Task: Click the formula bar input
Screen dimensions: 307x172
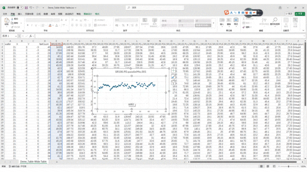Action: 170,36
